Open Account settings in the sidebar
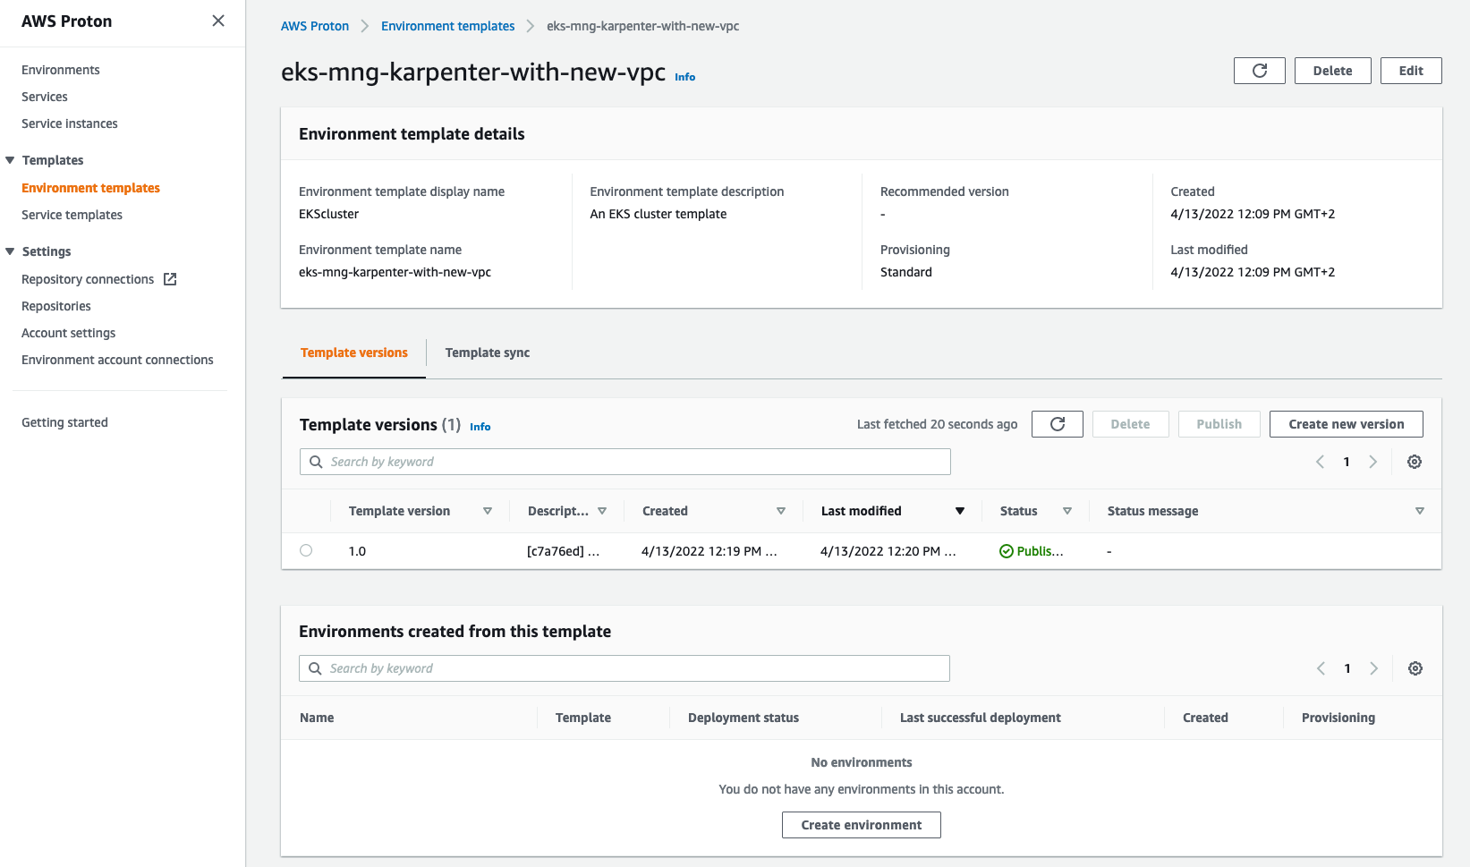The width and height of the screenshot is (1470, 867). tap(69, 333)
